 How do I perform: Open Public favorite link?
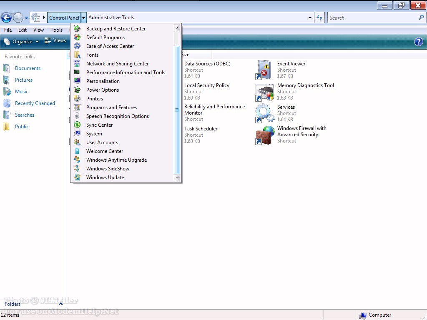pyautogui.click(x=22, y=127)
